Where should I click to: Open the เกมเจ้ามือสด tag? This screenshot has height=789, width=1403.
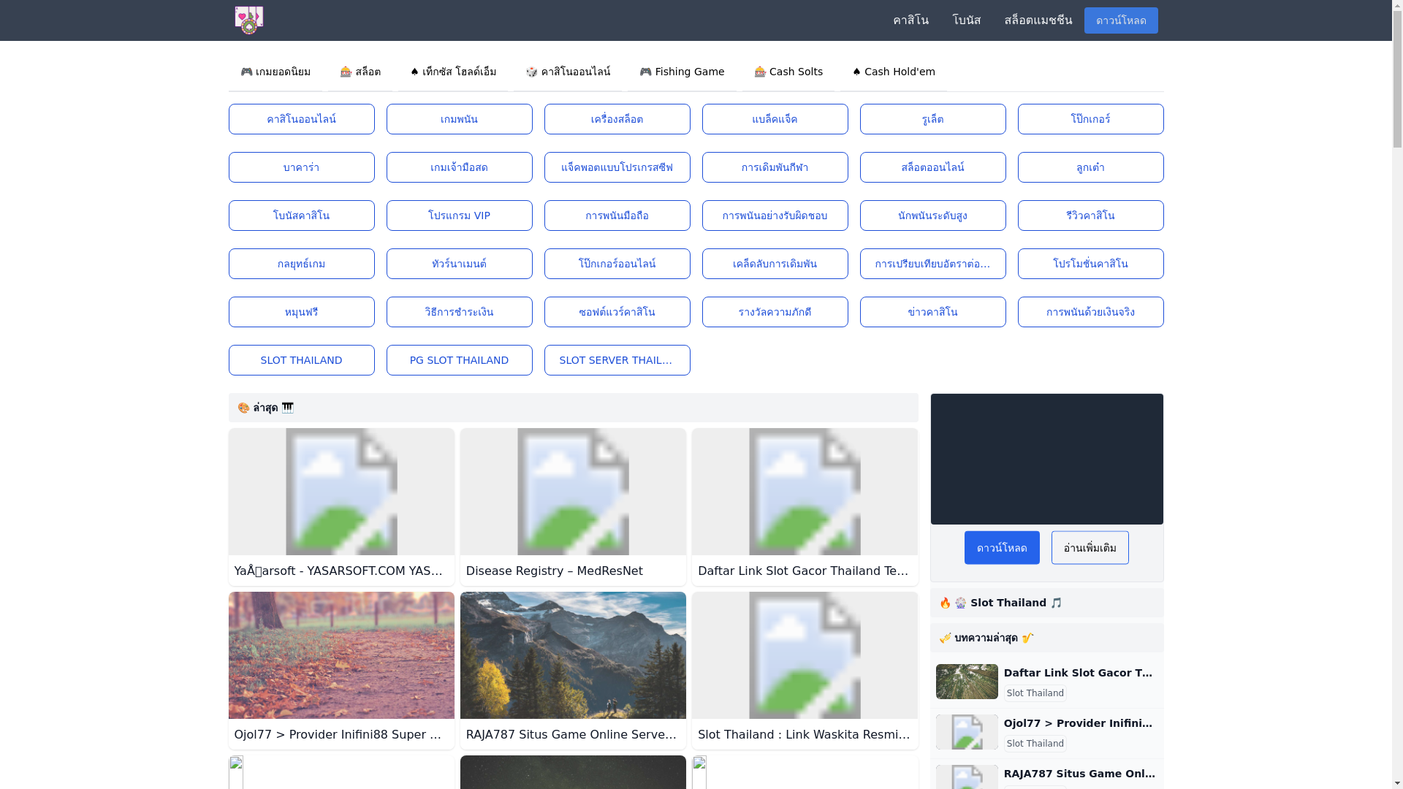click(460, 167)
